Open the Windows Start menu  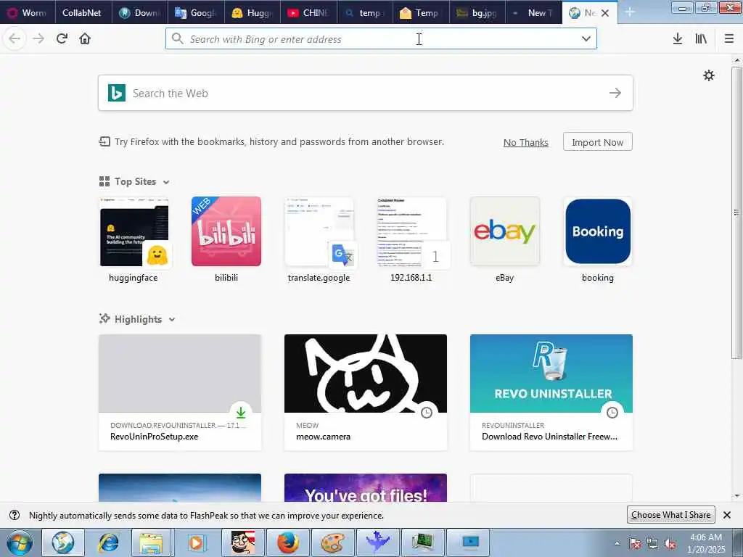[20, 542]
